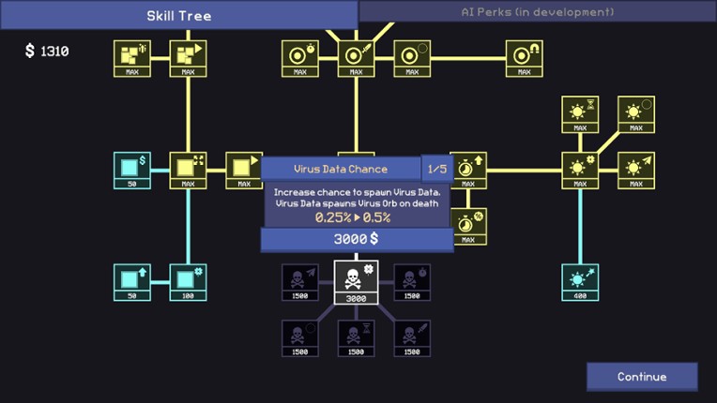Select the cyan sun skill costing 400
The width and height of the screenshot is (717, 403).
coord(579,281)
